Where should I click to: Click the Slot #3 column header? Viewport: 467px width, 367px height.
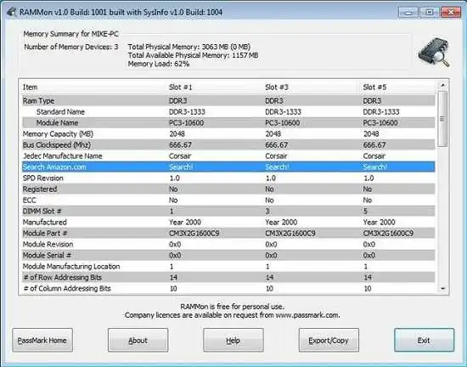[277, 88]
